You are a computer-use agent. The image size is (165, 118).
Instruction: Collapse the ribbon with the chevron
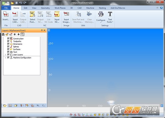coord(157,8)
